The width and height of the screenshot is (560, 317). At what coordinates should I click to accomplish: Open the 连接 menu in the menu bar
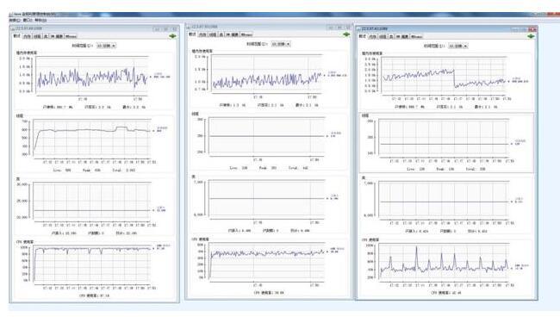tap(15, 21)
